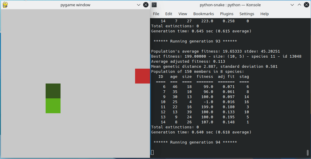
Task: Click fitness value 199.0 in species 11 row
Action: [207, 107]
